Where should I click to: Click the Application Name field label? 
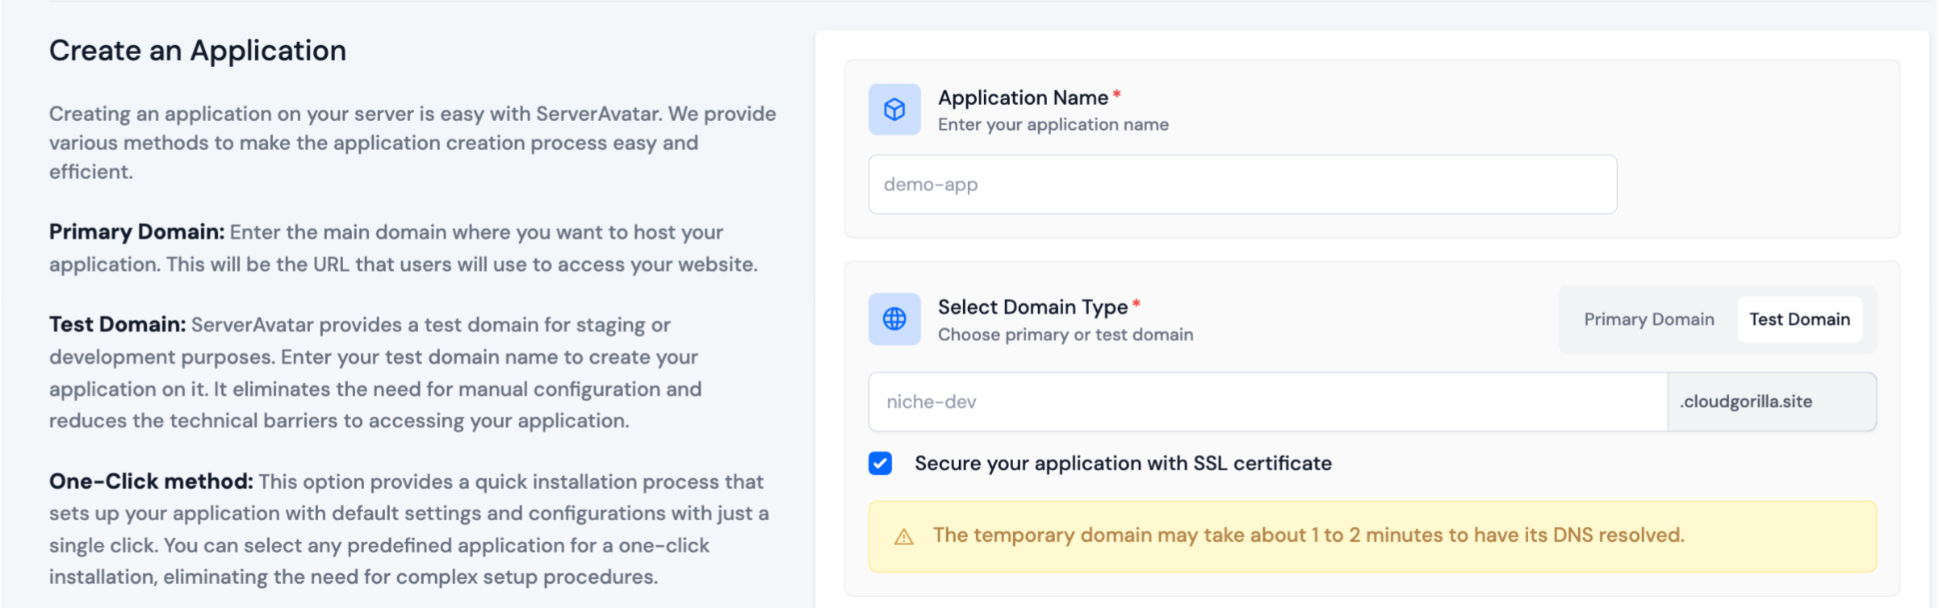(1022, 98)
